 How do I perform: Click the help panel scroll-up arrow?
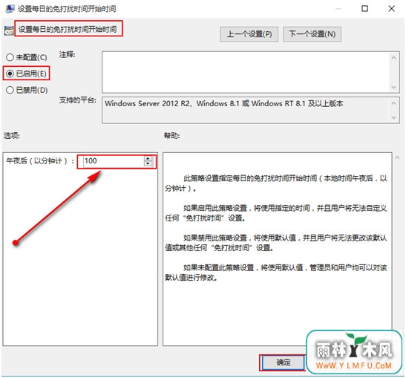(x=397, y=157)
